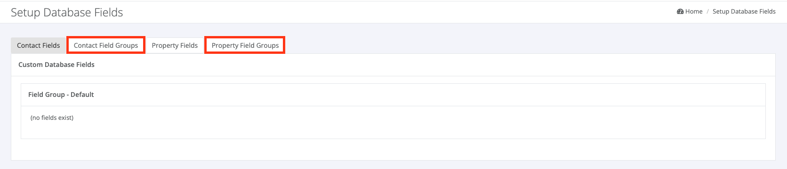This screenshot has width=787, height=169.
Task: Click the empty area of the Default field group
Action: [x=393, y=122]
